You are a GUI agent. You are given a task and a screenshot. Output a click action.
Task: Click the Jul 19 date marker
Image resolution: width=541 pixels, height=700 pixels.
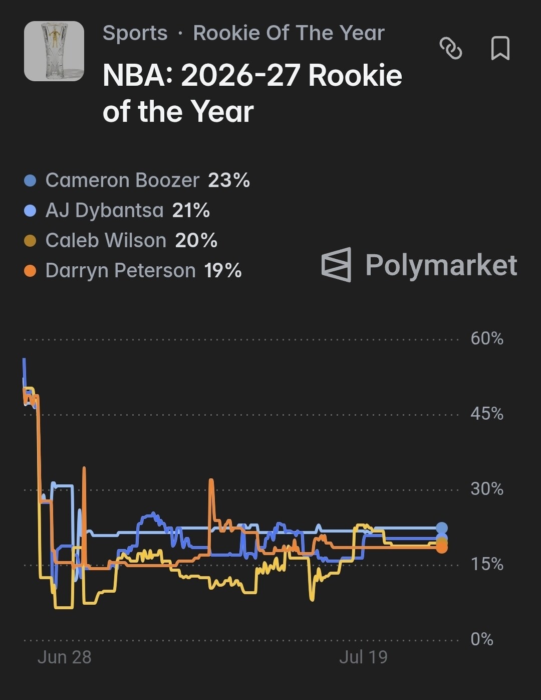click(364, 657)
